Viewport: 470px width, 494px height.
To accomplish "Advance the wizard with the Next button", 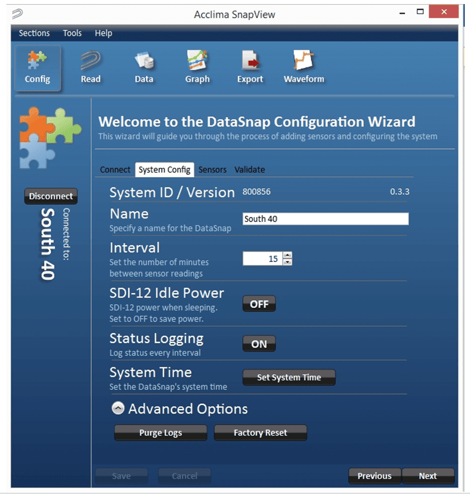I will 428,476.
